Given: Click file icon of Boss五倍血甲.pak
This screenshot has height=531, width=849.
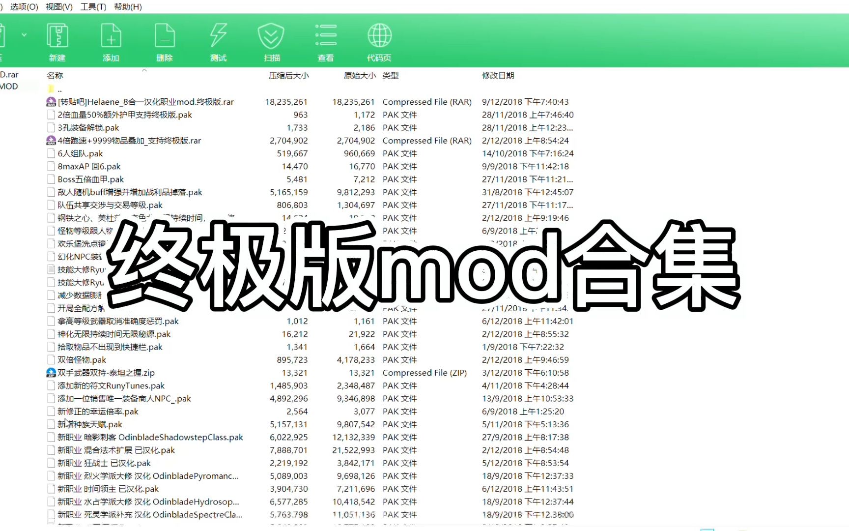Looking at the screenshot, I should (51, 179).
